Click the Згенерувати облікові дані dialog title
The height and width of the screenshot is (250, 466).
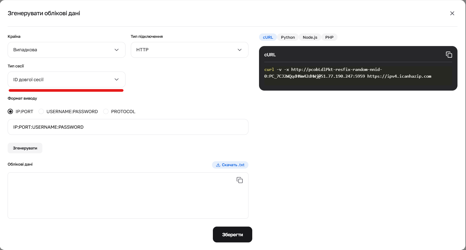pos(44,13)
